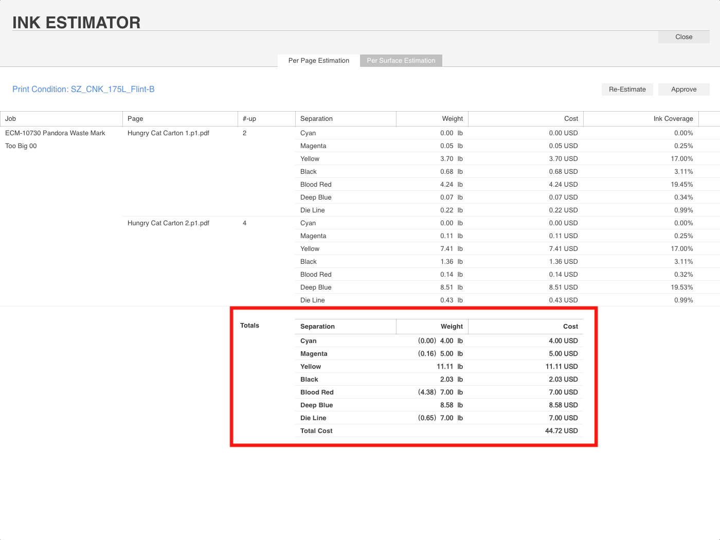This screenshot has width=720, height=540.
Task: Click the Ink Coverage column header
Action: pos(673,119)
